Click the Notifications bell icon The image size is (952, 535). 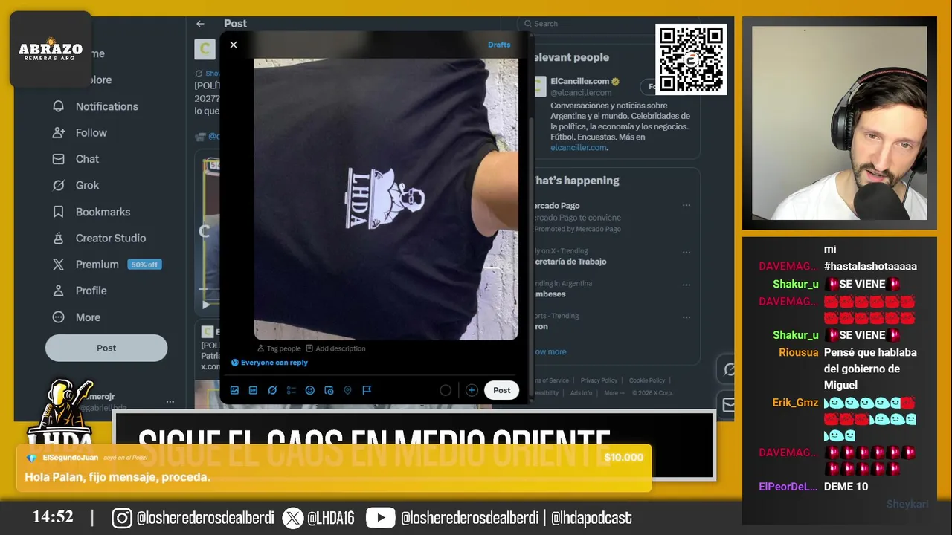[x=58, y=106]
